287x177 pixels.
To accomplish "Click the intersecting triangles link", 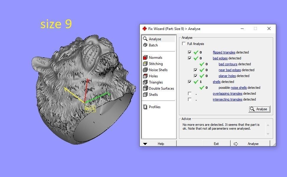I will 227,99.
